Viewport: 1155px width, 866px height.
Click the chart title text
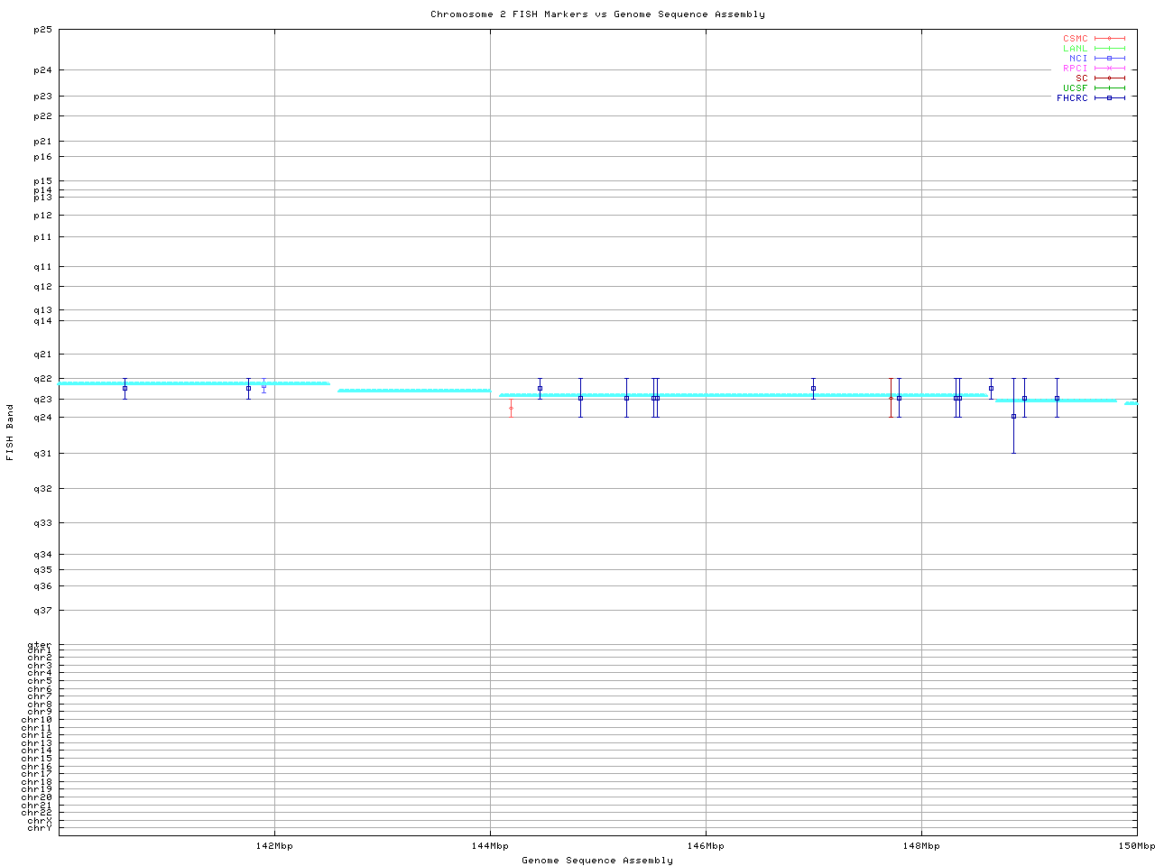point(597,14)
